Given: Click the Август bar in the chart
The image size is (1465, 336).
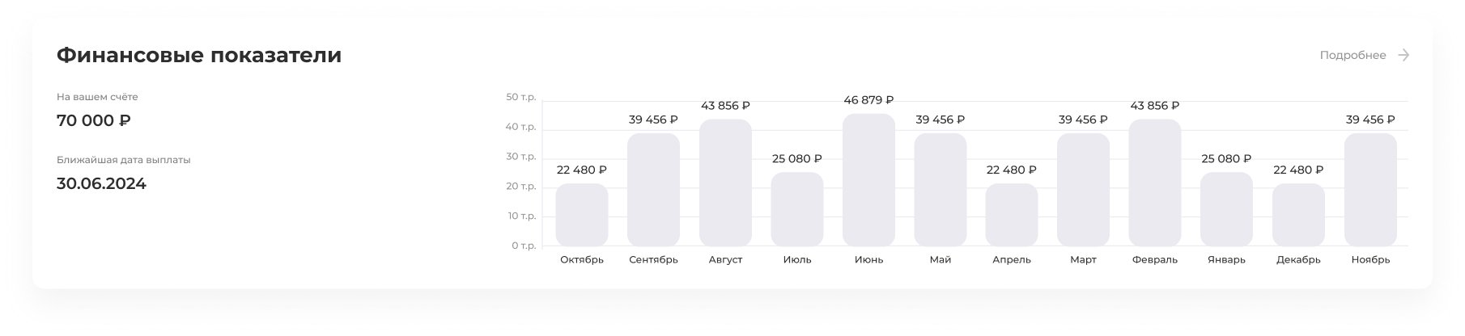Looking at the screenshot, I should 725,183.
